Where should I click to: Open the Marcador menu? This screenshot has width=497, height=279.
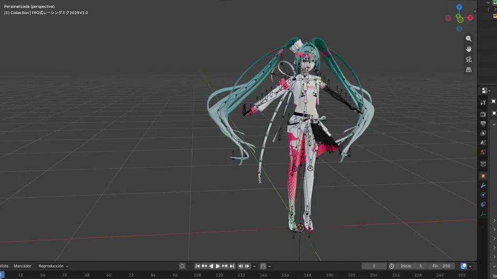[22, 266]
